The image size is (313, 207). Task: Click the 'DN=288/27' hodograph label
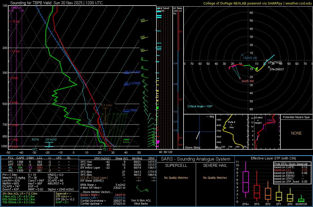[x=277, y=69]
